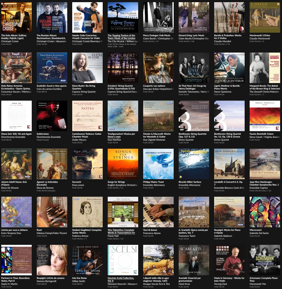
Task: Click Scarlatti Essercizi Hank Knox cover
Action: pos(194,260)
